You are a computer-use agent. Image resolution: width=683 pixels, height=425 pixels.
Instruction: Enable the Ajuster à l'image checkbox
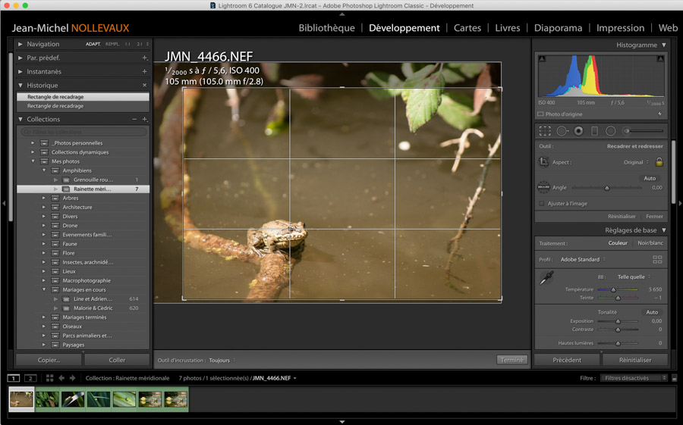[541, 204]
